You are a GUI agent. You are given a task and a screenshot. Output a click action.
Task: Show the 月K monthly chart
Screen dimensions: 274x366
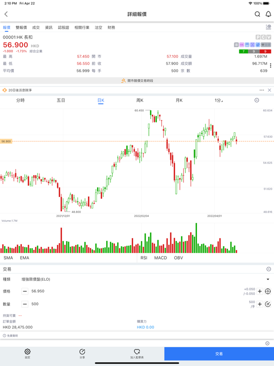[x=179, y=101]
